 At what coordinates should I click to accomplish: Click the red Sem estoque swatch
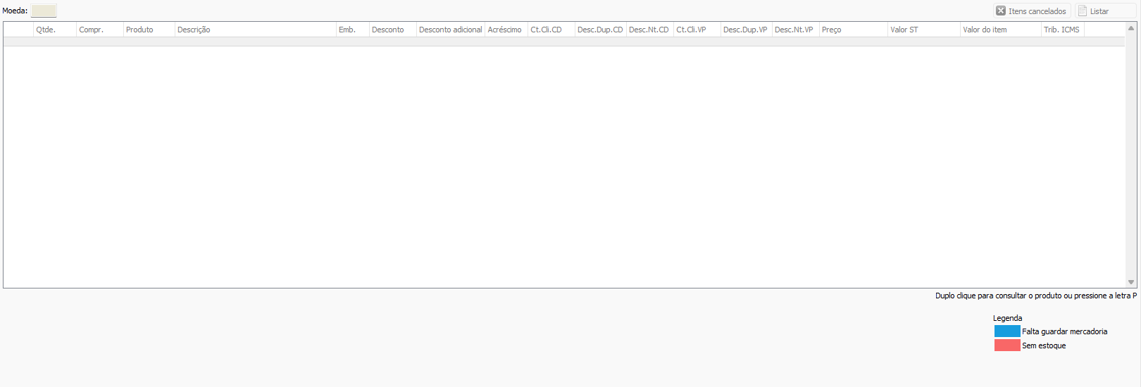(1007, 345)
